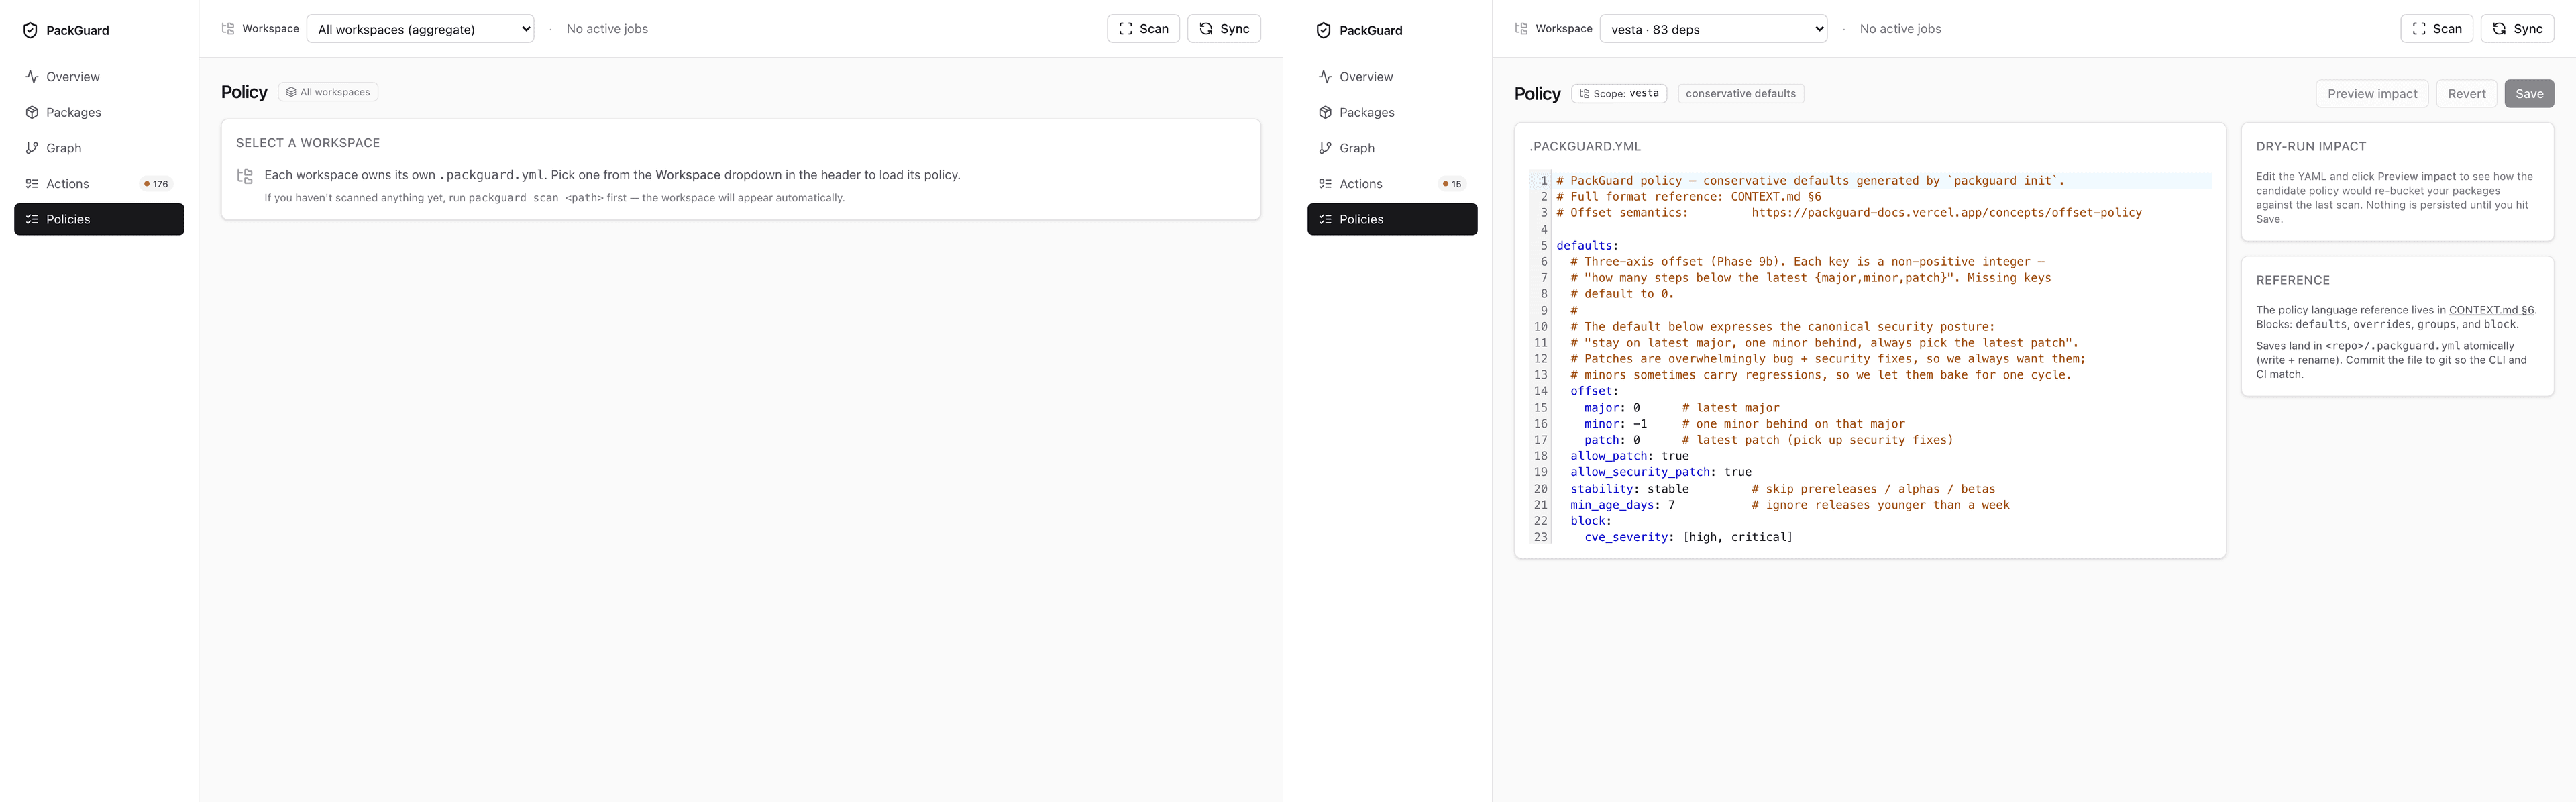Click tree icon in Scope: vesta badge

pos(1584,94)
